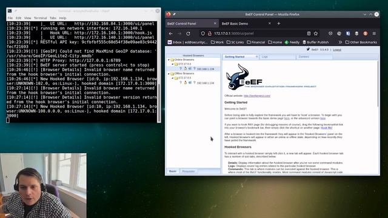Screen dimensions: 388x218
Task: Open the official BeEF website link
Action: tap(257, 96)
